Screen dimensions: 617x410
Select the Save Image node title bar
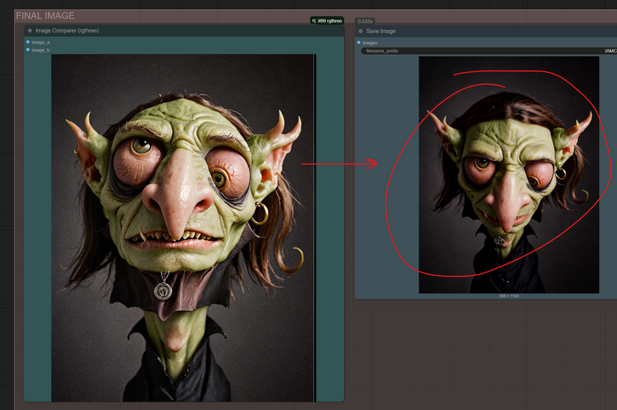(451, 31)
